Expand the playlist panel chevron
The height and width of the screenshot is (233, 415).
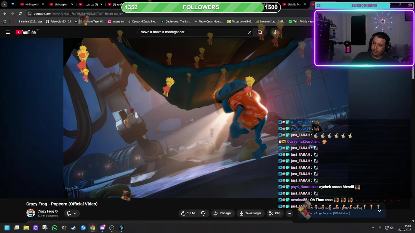[x=379, y=211]
